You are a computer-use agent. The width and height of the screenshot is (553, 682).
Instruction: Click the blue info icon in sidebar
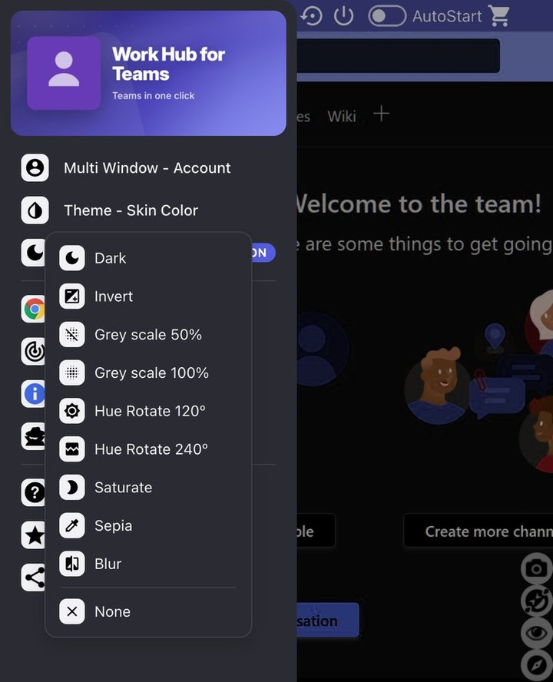(x=33, y=394)
